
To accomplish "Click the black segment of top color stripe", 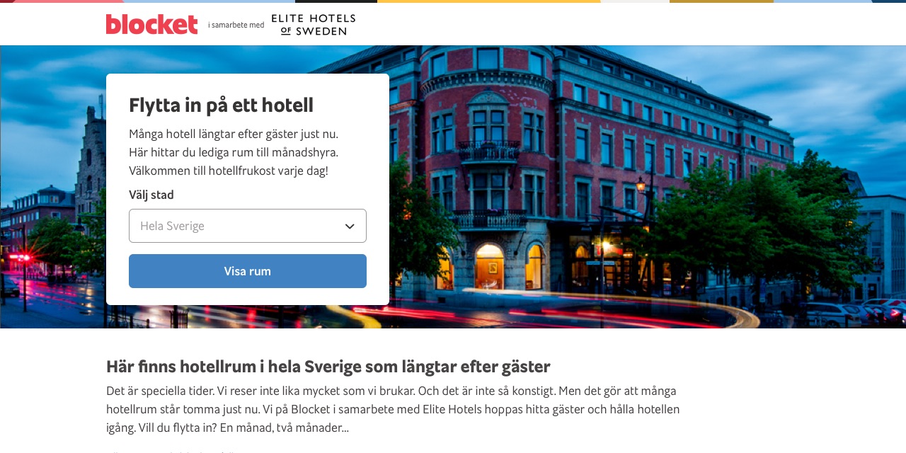I will coord(336,1).
